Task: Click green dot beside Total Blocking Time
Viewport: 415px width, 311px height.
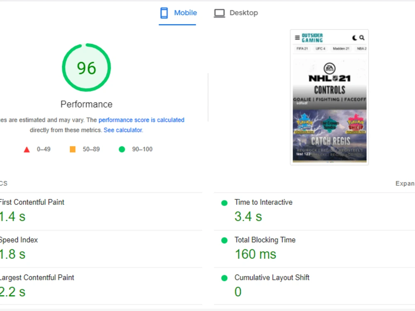Action: (224, 241)
